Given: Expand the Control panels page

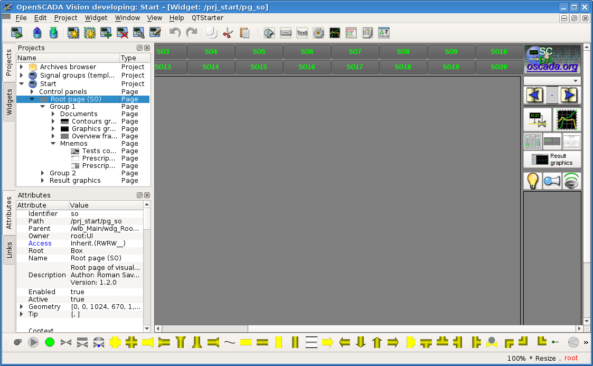Looking at the screenshot, I should click(x=32, y=92).
